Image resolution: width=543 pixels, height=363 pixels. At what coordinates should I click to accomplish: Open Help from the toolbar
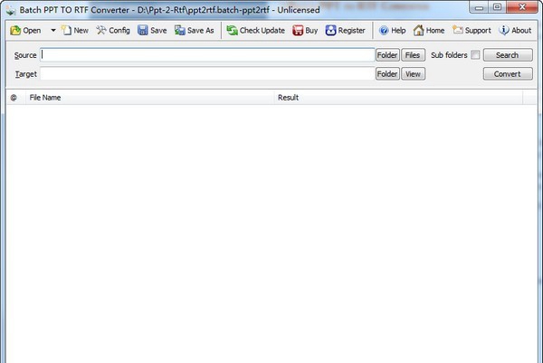(392, 31)
